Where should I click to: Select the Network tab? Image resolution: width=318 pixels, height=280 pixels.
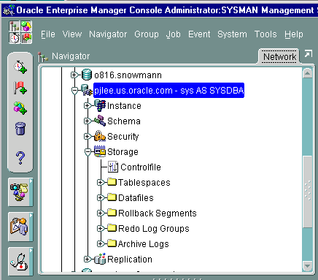tap(279, 56)
